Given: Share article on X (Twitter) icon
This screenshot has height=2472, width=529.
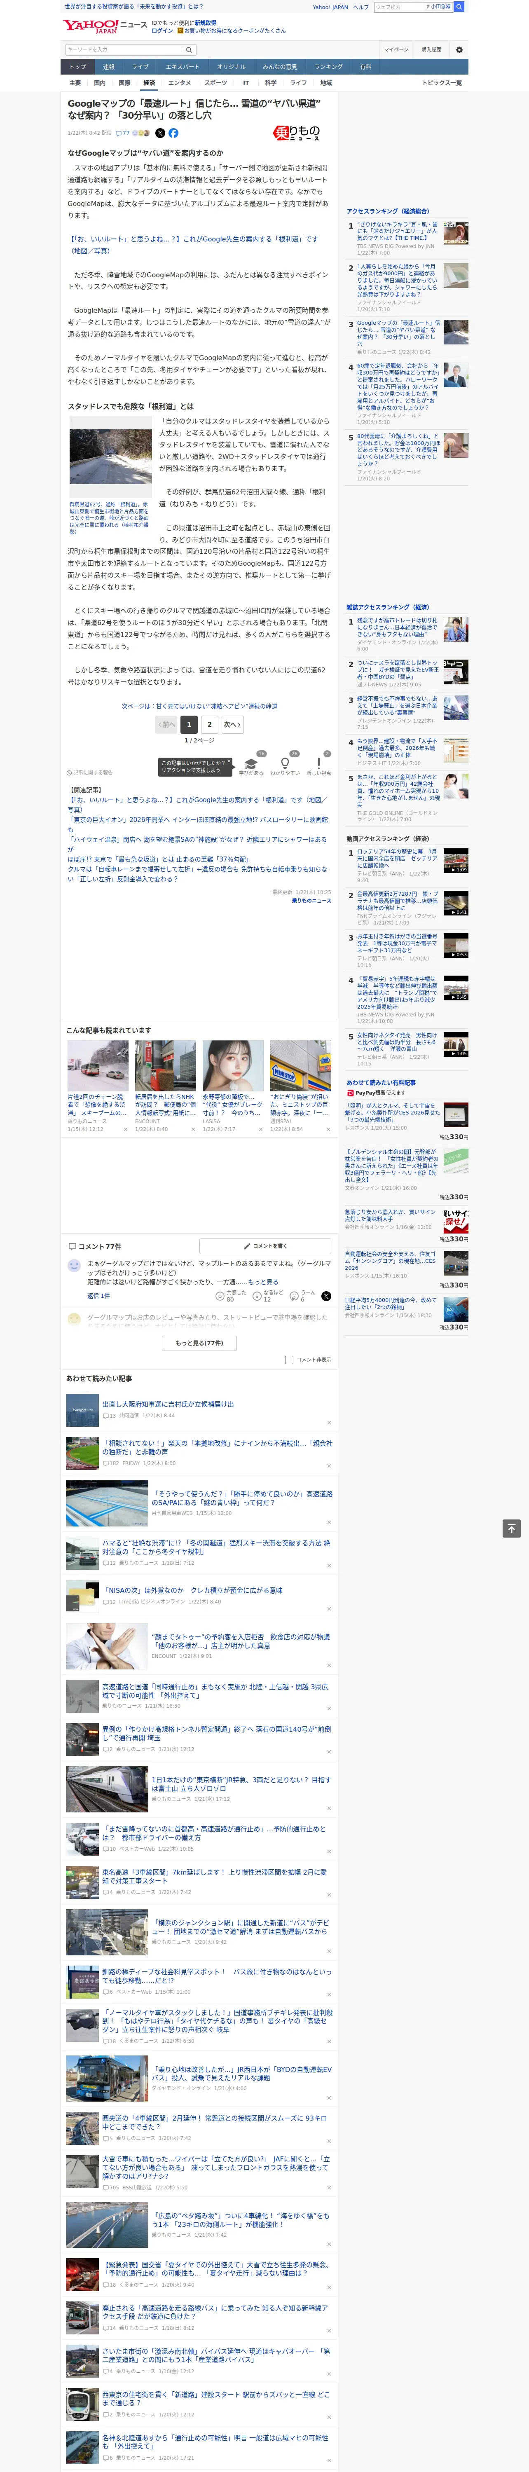Looking at the screenshot, I should point(160,133).
